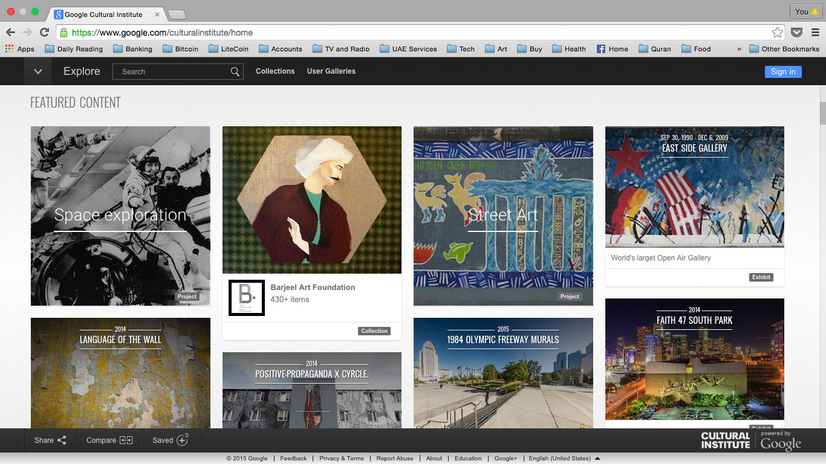
Task: Open the LiteCoin bookmark folder
Action: pos(229,49)
